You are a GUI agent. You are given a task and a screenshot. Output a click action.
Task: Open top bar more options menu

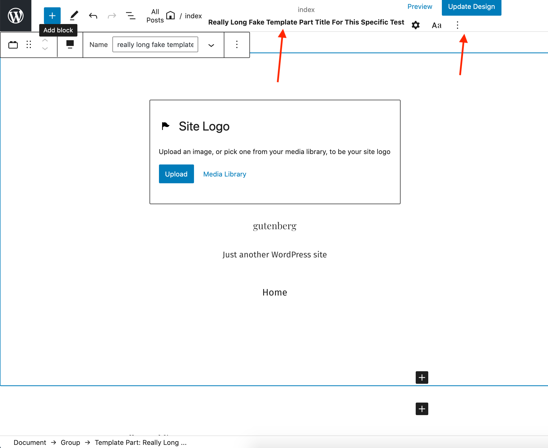[x=457, y=25]
